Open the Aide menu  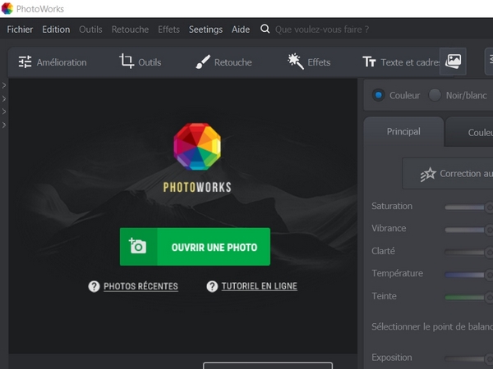click(241, 30)
